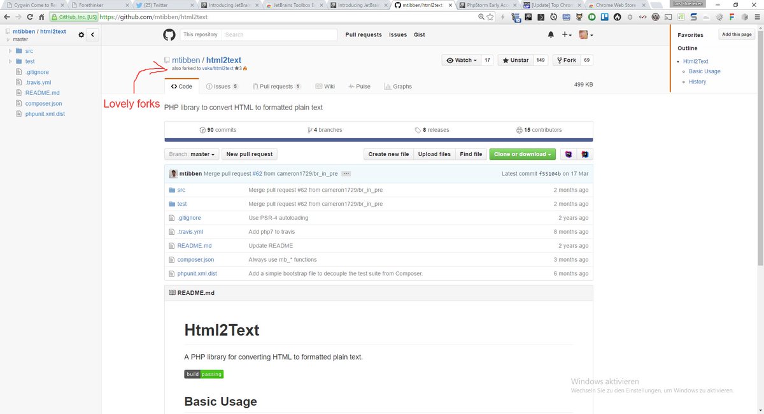The height and width of the screenshot is (414, 764).
Task: Open the plus create-new menu
Action: [566, 34]
